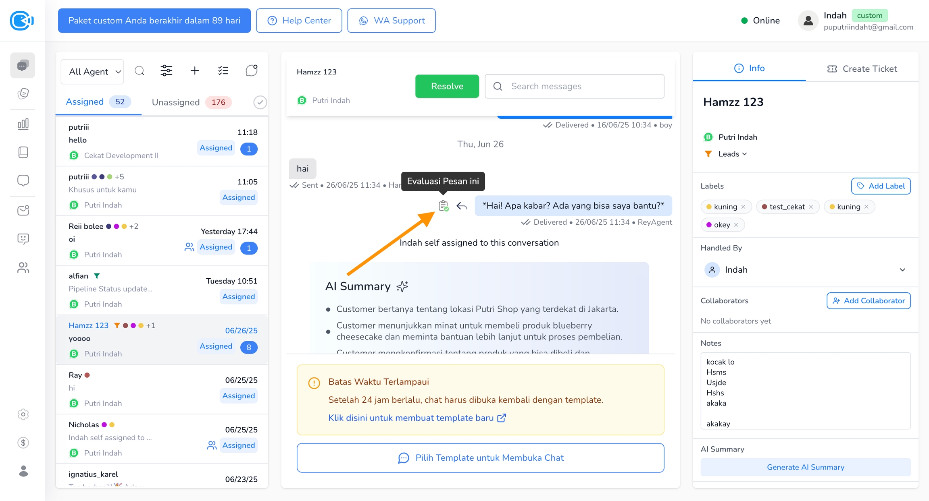
Task: Click the plus icon to add conversation
Action: tap(194, 71)
